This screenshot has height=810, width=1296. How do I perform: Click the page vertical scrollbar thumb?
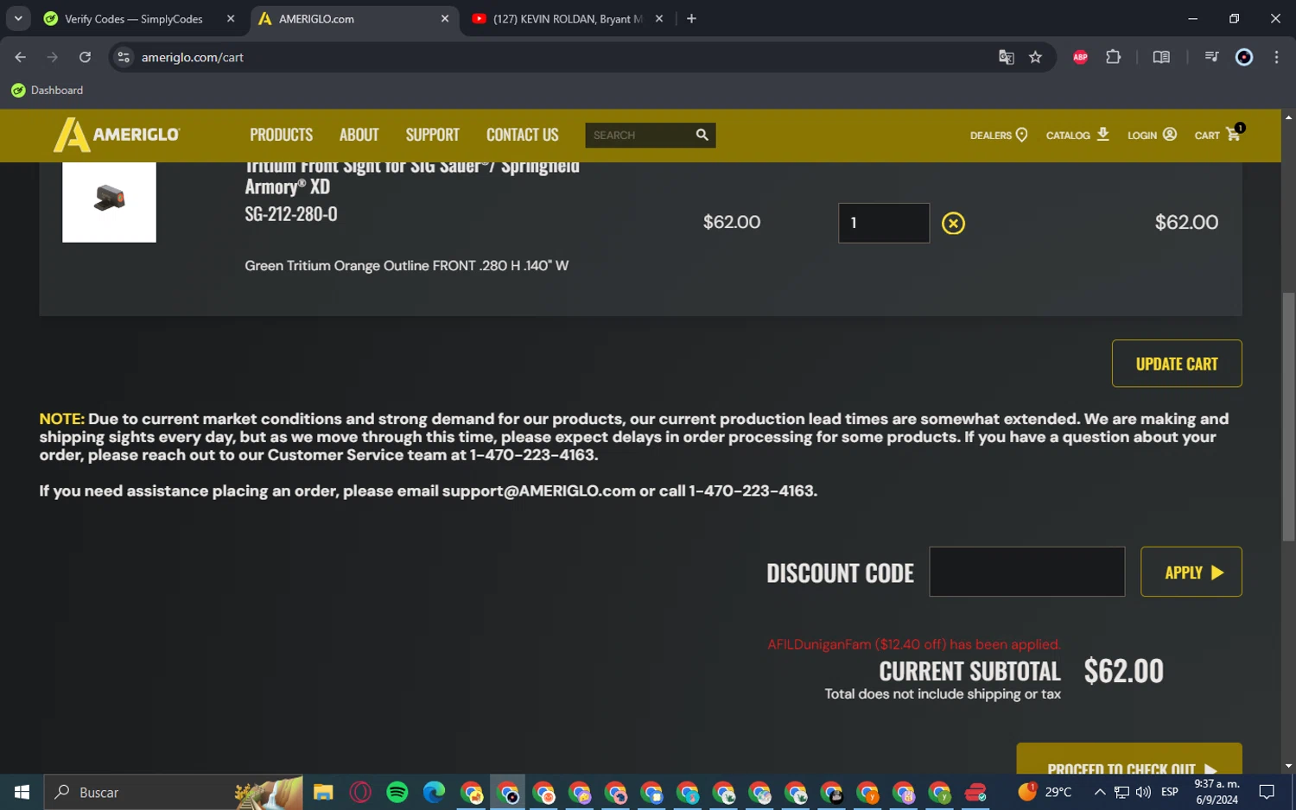tap(1288, 417)
